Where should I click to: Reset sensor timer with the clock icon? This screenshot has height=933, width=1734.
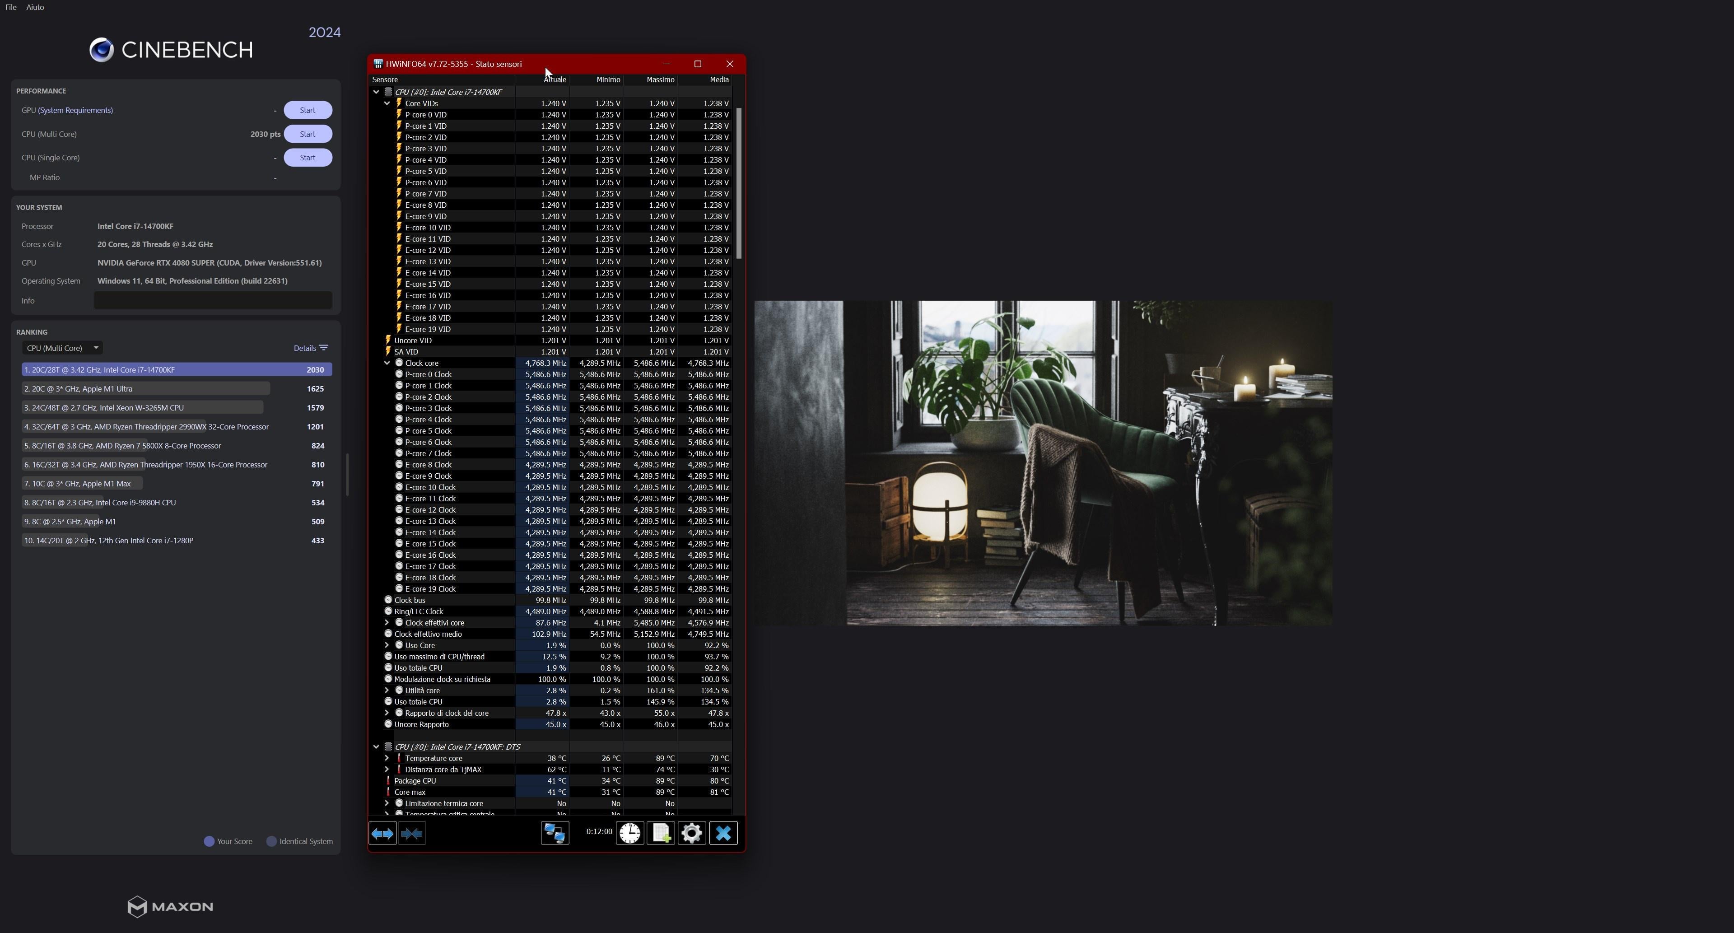click(x=630, y=833)
